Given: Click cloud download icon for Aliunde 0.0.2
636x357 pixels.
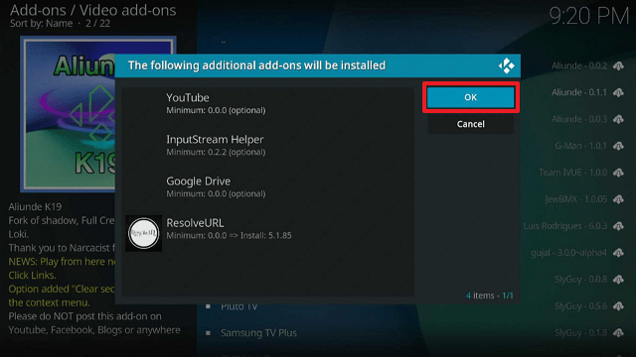Looking at the screenshot, I should (x=618, y=66).
